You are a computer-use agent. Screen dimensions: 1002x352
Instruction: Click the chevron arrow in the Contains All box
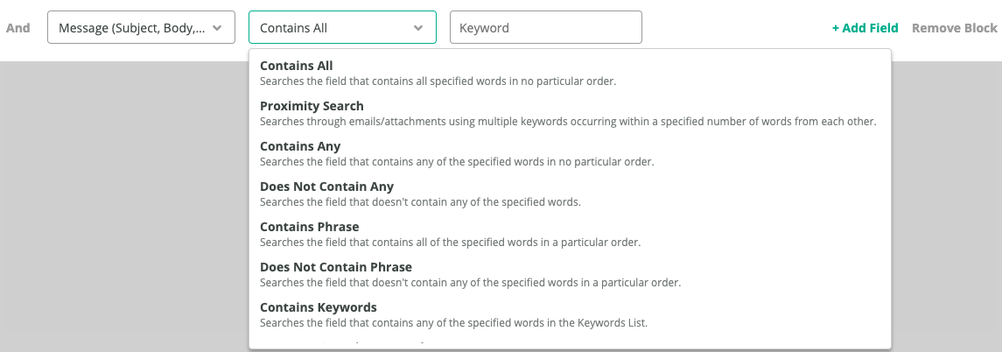(x=418, y=28)
